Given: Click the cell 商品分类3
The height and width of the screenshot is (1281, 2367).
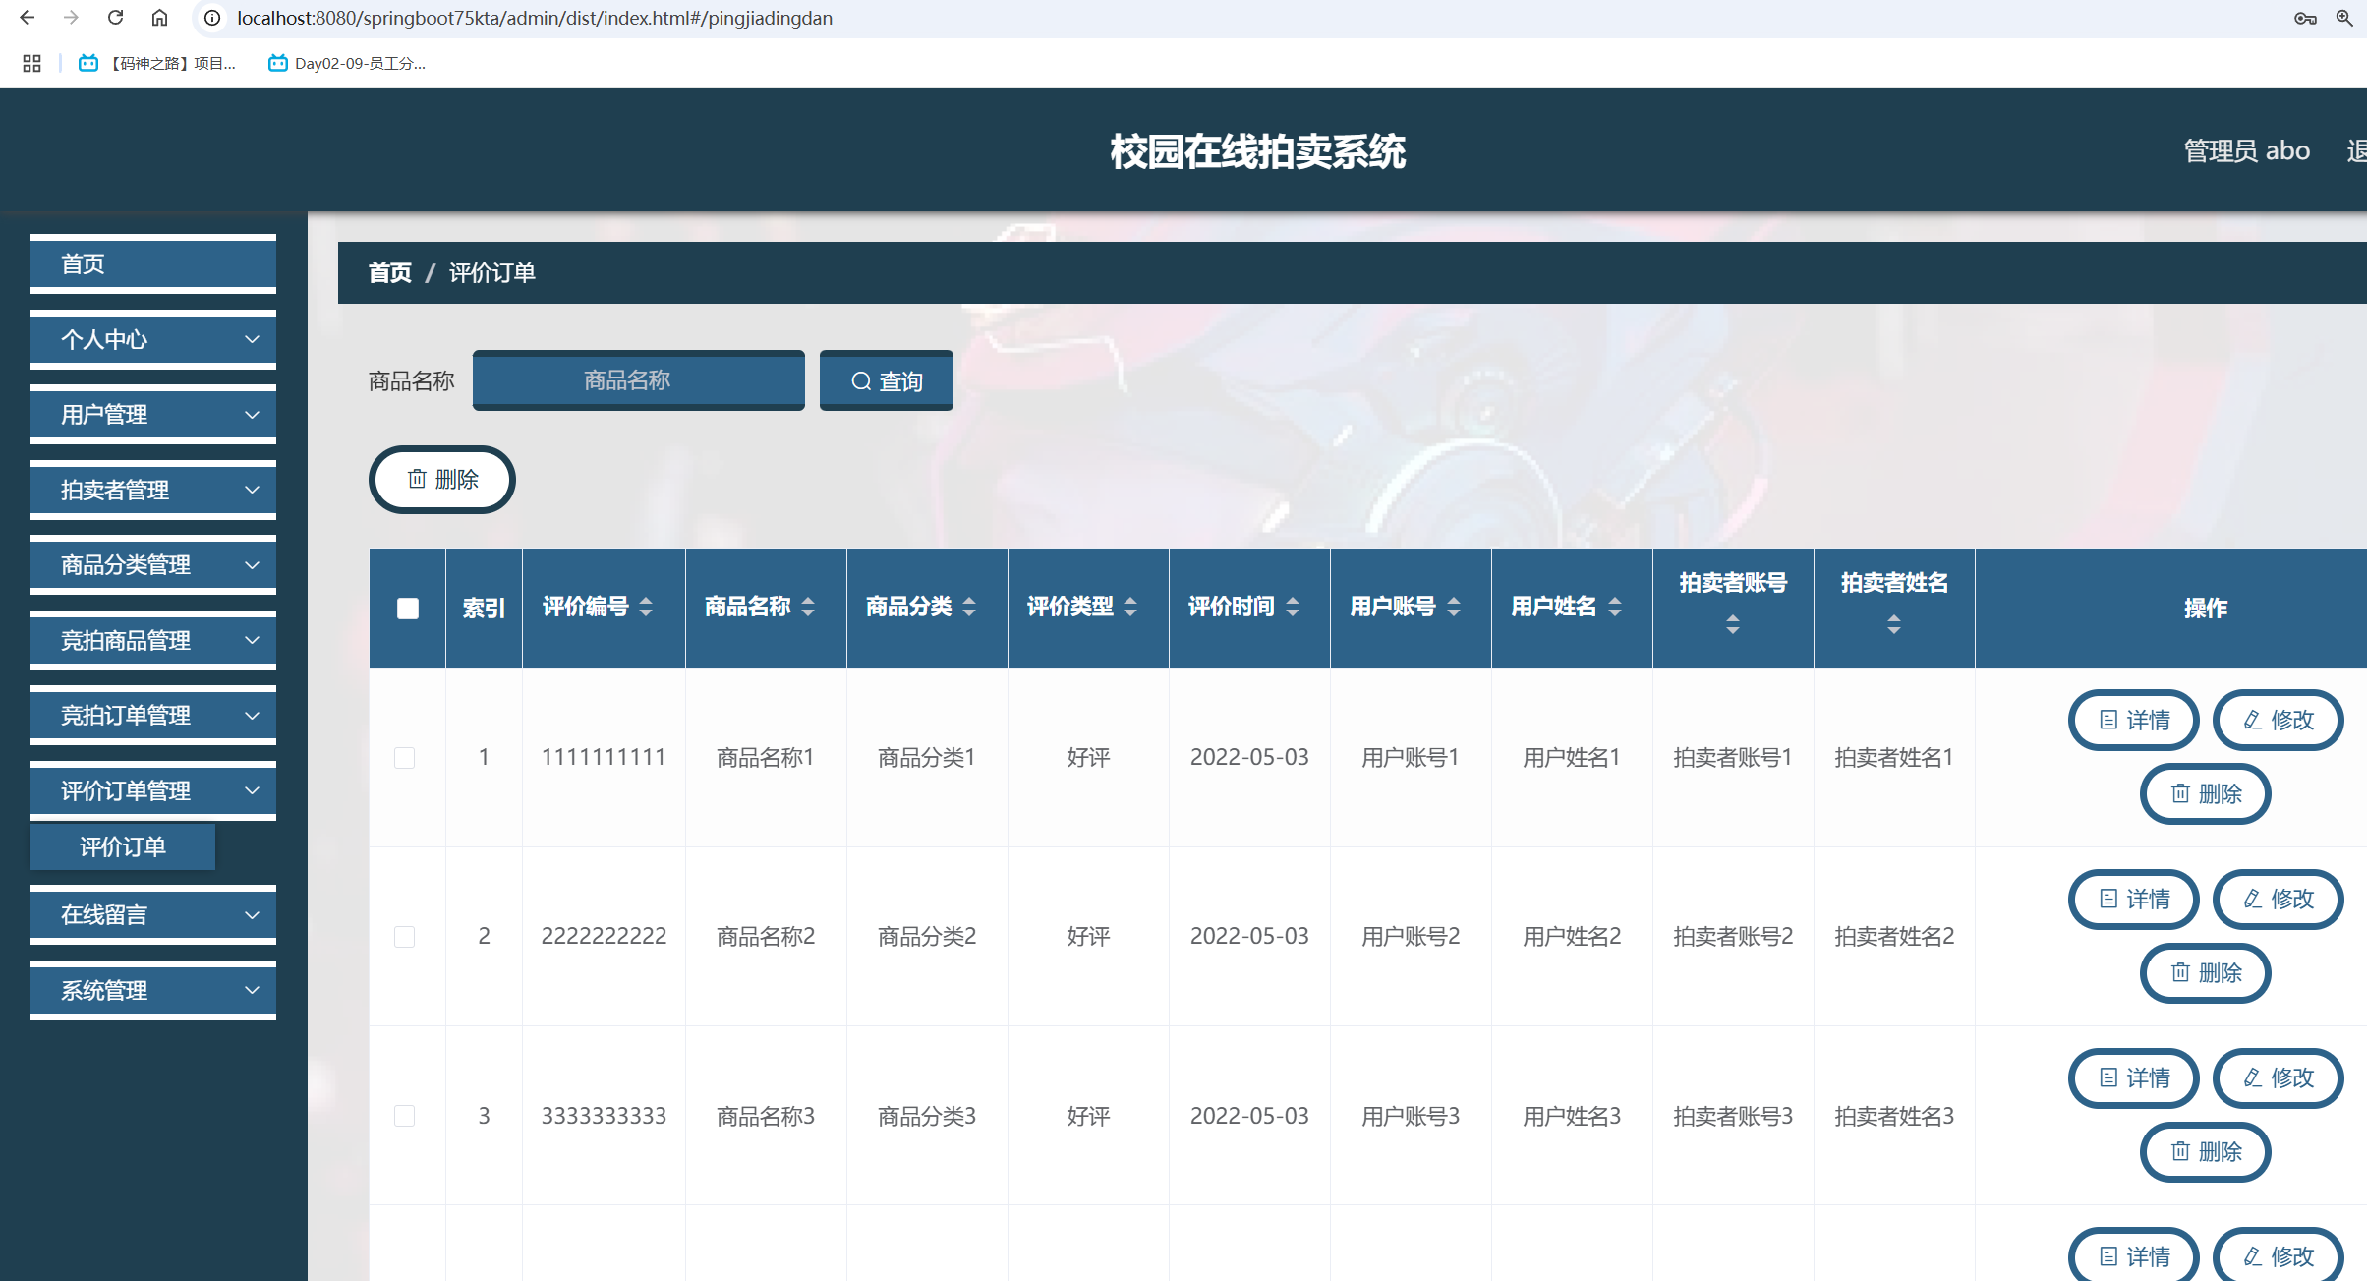Looking at the screenshot, I should pos(927,1116).
